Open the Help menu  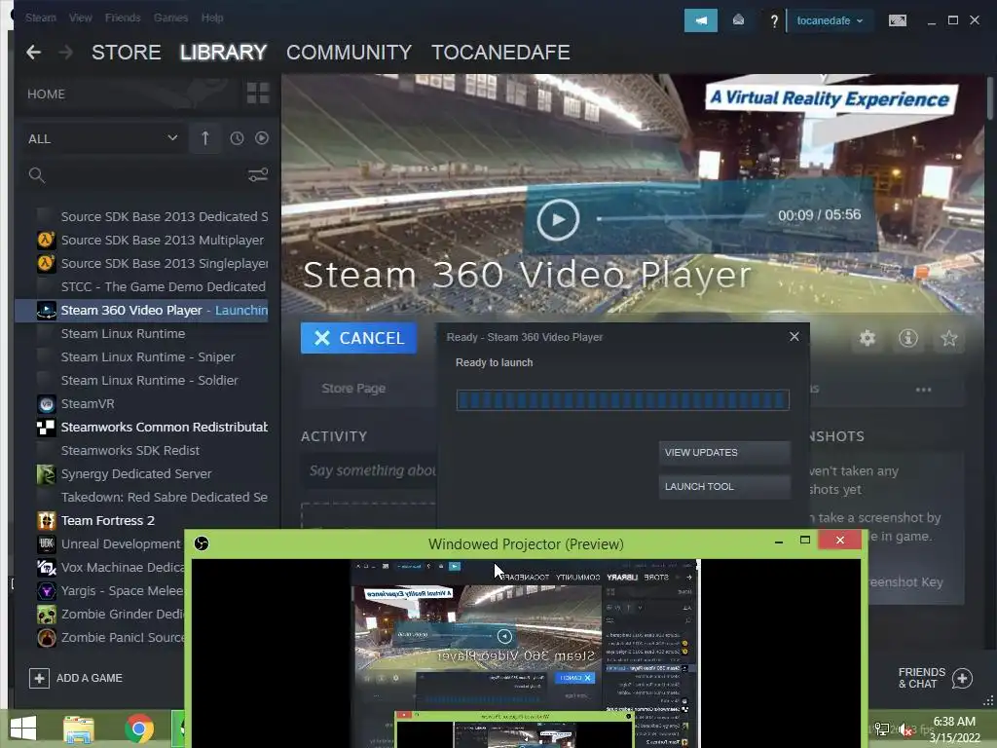[211, 18]
